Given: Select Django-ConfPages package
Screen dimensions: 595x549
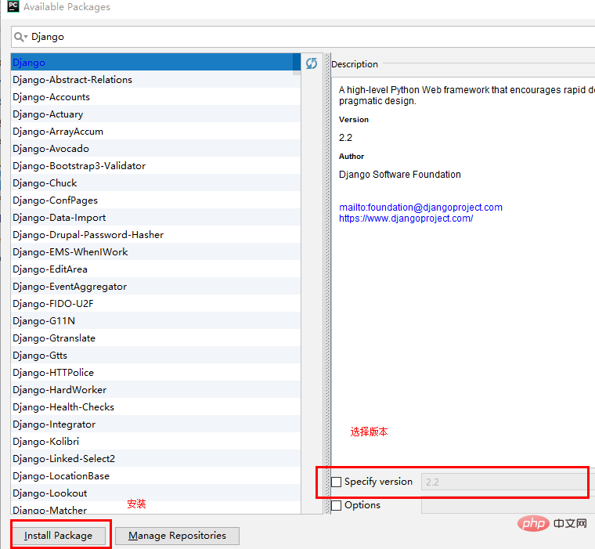Looking at the screenshot, I should (156, 200).
